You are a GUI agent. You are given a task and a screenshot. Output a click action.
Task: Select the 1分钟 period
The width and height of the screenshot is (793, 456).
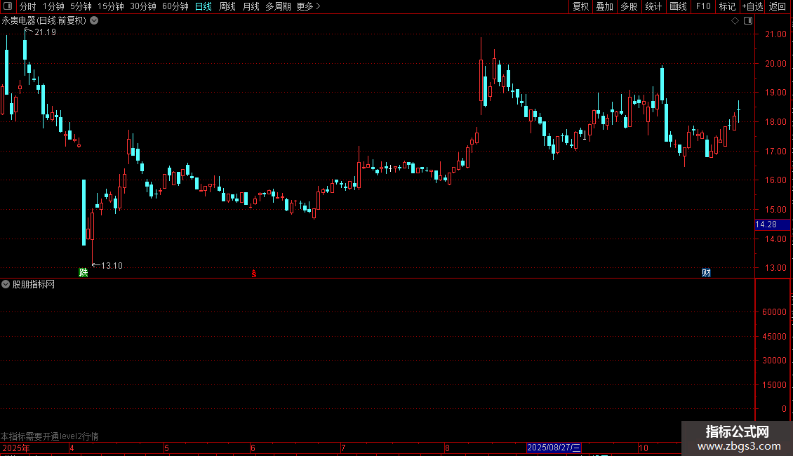53,6
